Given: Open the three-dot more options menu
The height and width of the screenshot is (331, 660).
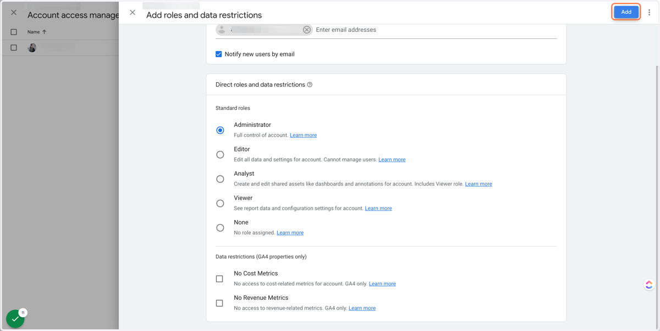Looking at the screenshot, I should [649, 12].
